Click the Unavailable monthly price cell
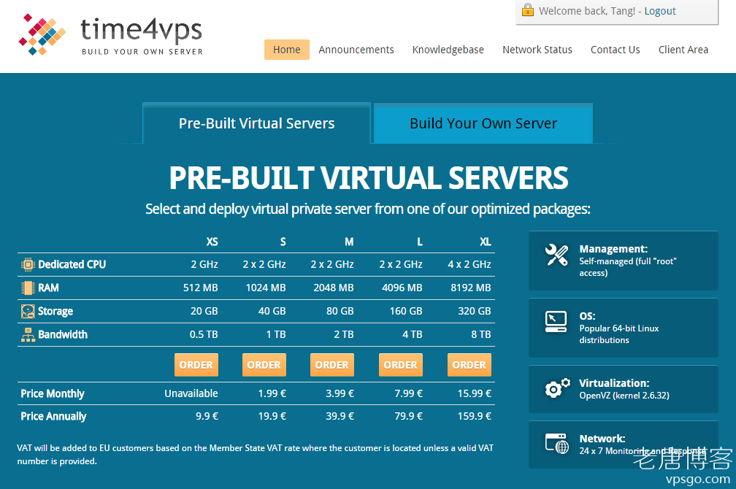736x489 pixels. click(191, 393)
